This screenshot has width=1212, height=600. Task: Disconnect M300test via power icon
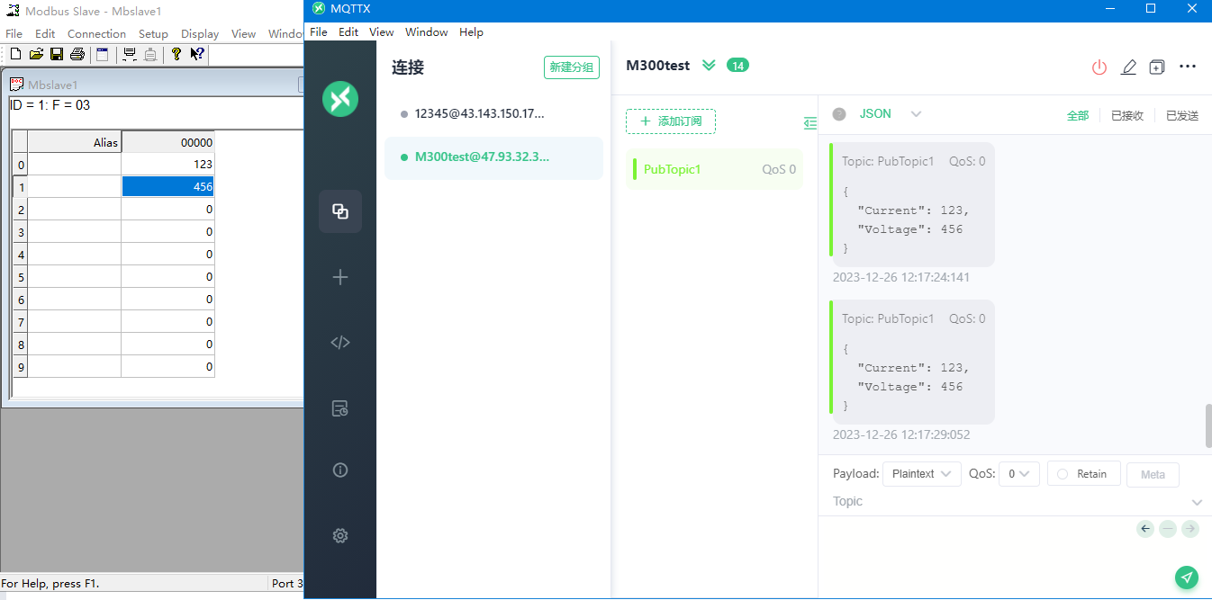[1099, 67]
